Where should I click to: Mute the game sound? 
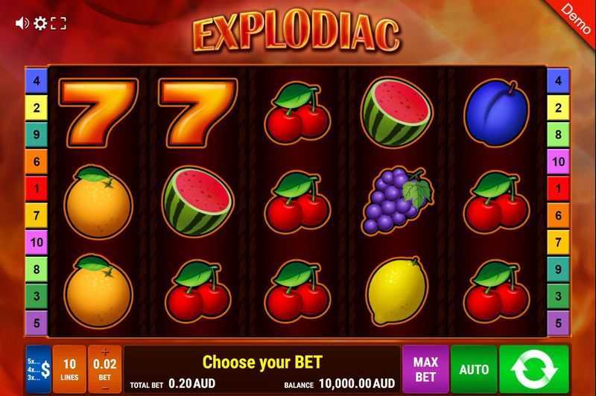[x=22, y=23]
